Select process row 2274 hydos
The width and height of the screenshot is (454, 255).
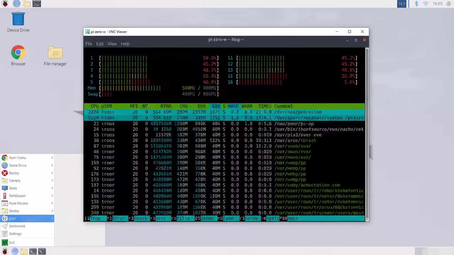[224, 112]
